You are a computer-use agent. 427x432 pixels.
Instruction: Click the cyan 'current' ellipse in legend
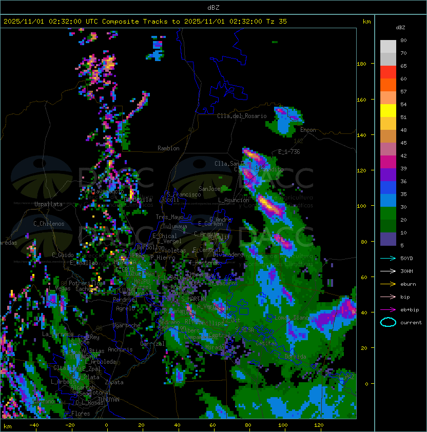tap(388, 322)
